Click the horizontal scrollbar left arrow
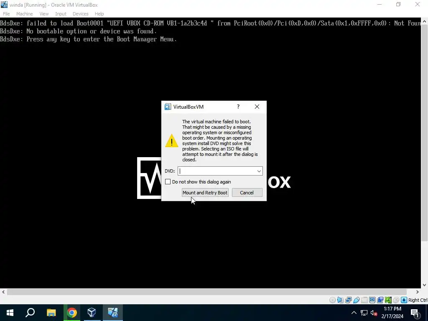 (x=3, y=292)
